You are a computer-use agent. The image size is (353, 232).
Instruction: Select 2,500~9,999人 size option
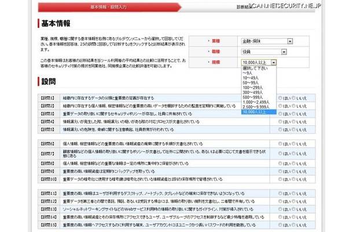click(x=259, y=107)
